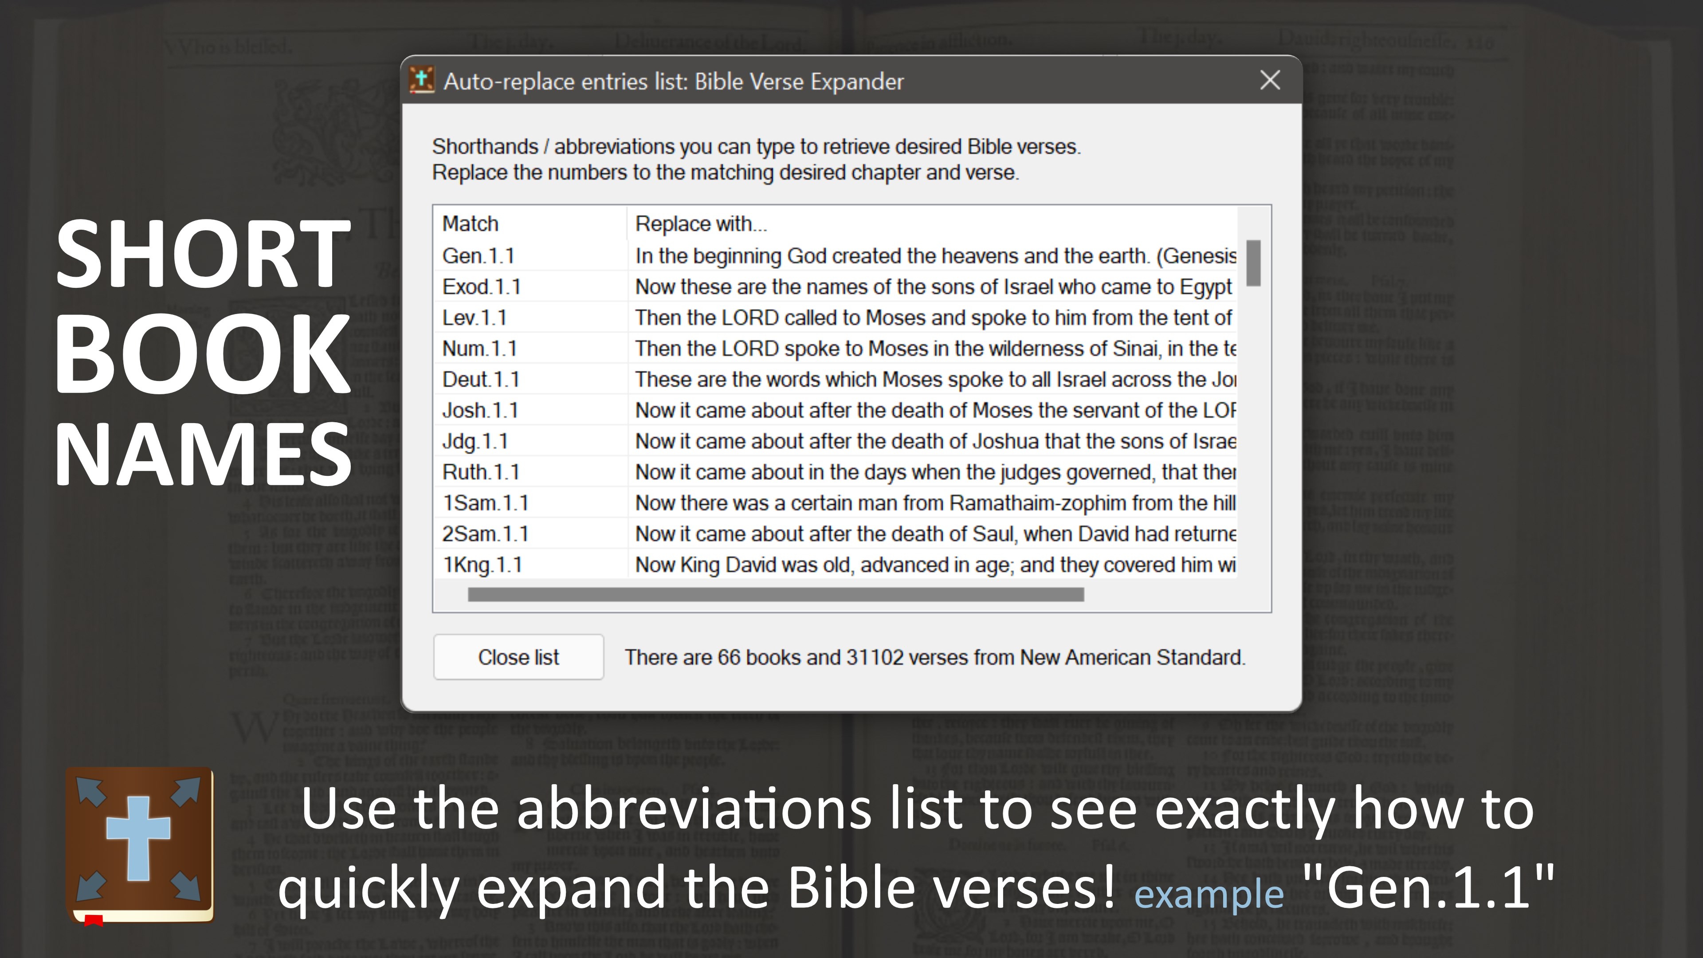Click the Match column header
1703x958 pixels.
(470, 224)
